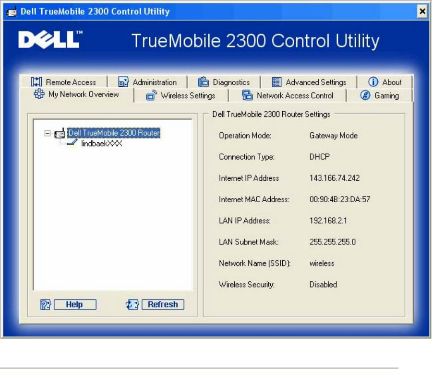Click the Internet IP Address label
Screen dimensions: 432x369
pos(249,178)
